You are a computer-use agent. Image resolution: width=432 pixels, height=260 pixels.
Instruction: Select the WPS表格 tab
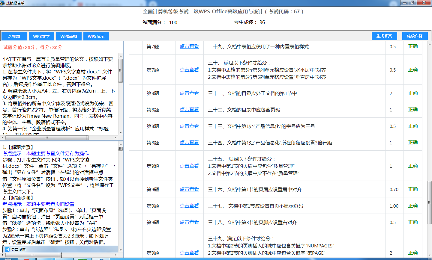pyautogui.click(x=69, y=36)
